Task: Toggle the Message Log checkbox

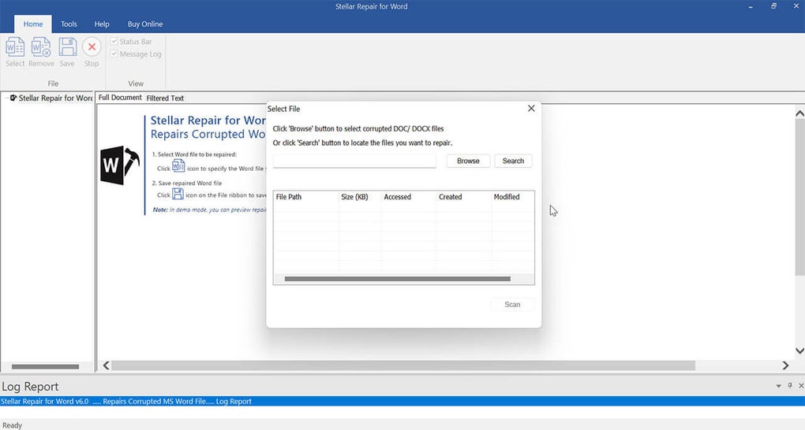Action: 114,54
